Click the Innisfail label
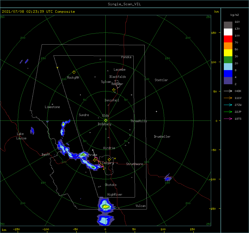The width and height of the screenshot is (249, 233). pyautogui.click(x=112, y=100)
